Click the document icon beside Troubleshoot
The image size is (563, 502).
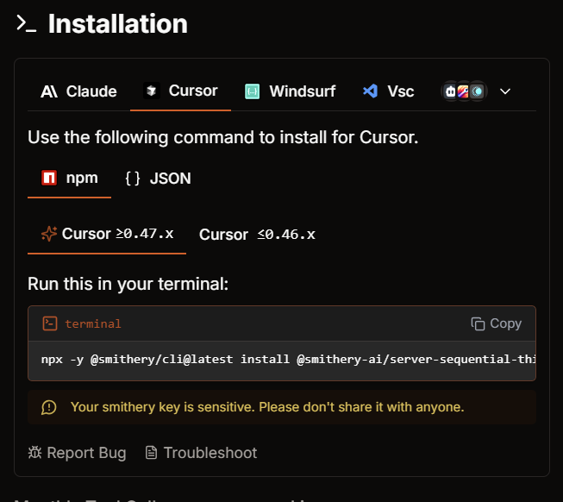(x=151, y=453)
